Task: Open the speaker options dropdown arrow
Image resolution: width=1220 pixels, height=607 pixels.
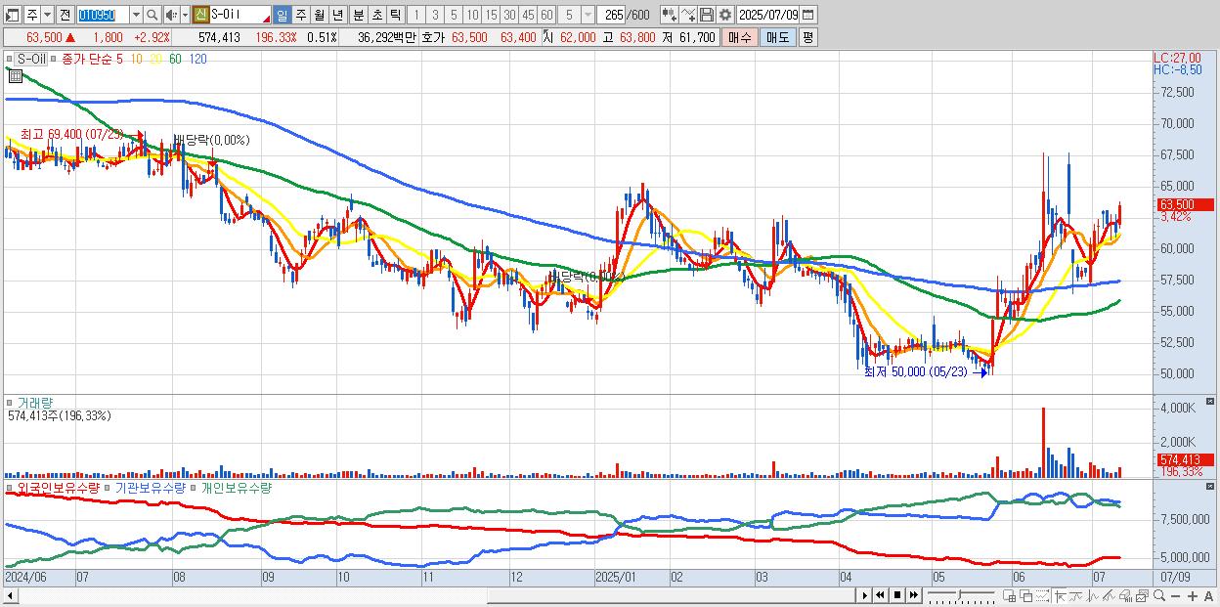Action: (185, 15)
